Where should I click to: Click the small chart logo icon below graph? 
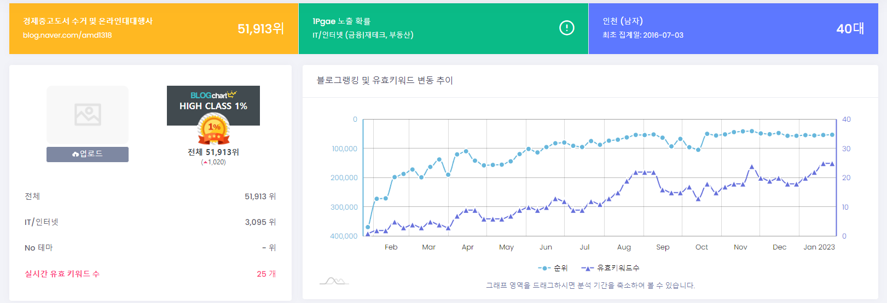coord(334,281)
